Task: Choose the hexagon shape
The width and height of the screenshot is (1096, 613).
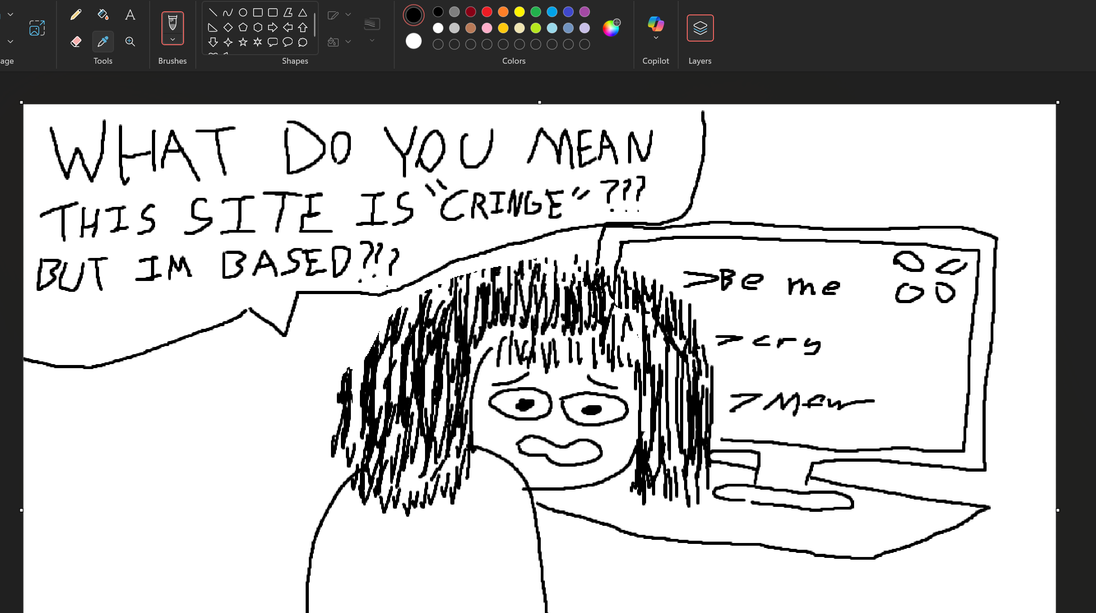Action: point(258,28)
